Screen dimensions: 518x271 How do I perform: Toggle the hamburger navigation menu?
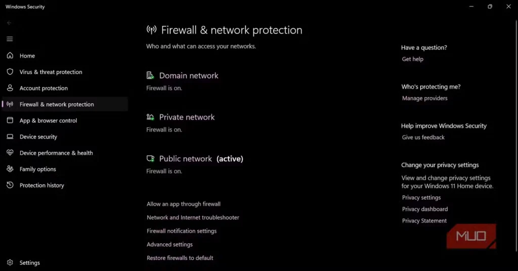coord(10,39)
